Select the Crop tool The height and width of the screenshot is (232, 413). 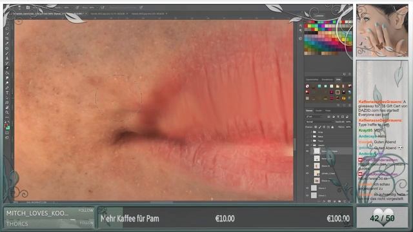click(7, 39)
